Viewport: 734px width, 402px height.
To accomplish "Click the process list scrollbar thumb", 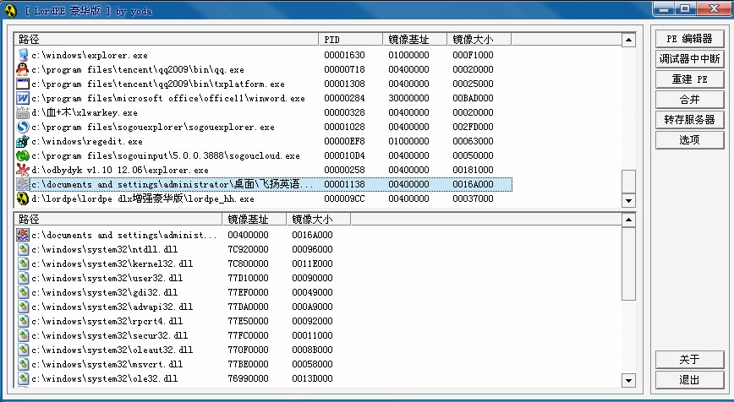I will [x=628, y=182].
